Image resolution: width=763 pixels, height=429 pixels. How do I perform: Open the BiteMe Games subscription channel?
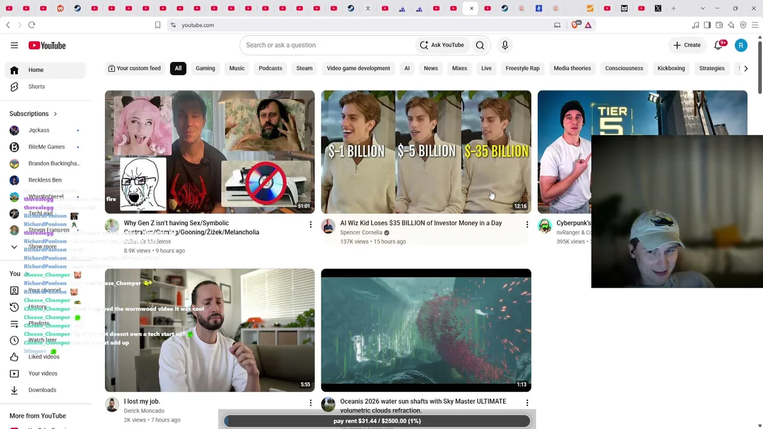point(45,147)
